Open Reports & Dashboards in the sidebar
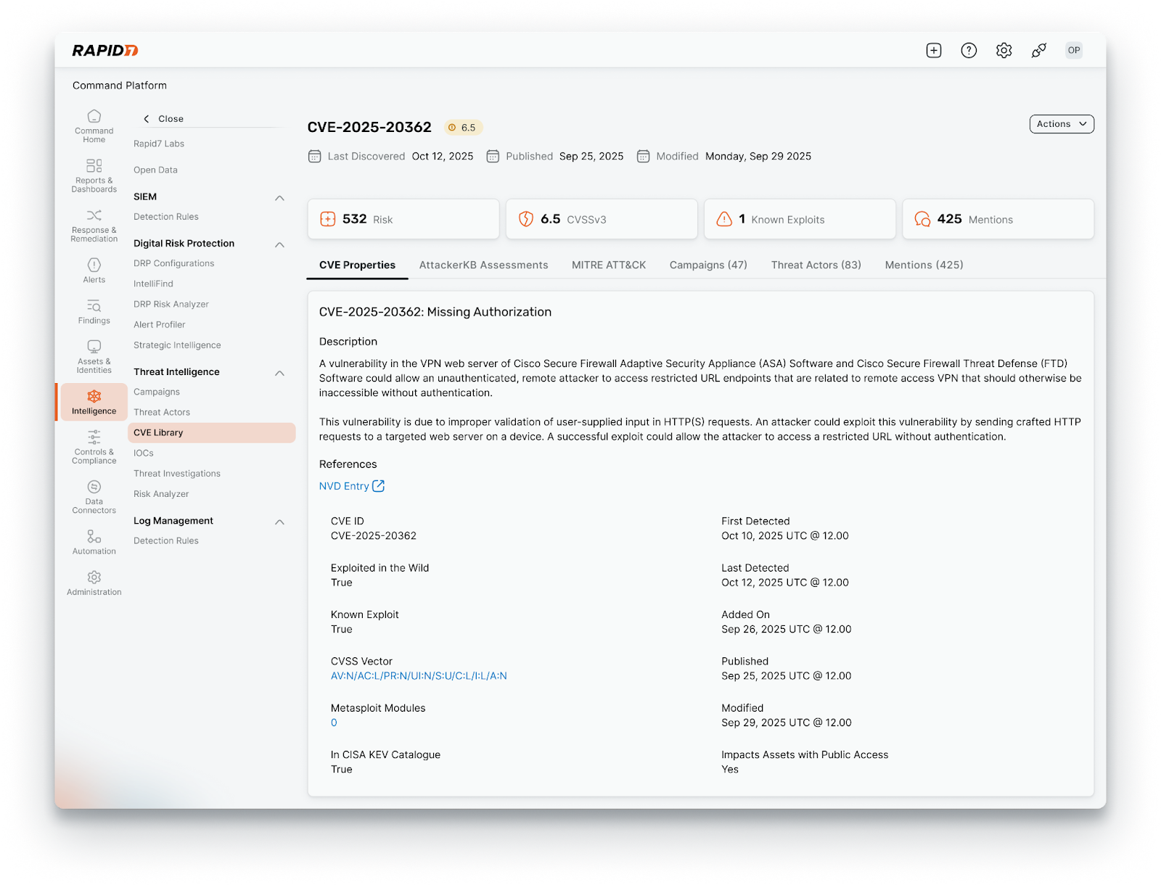This screenshot has width=1161, height=885. pos(94,175)
